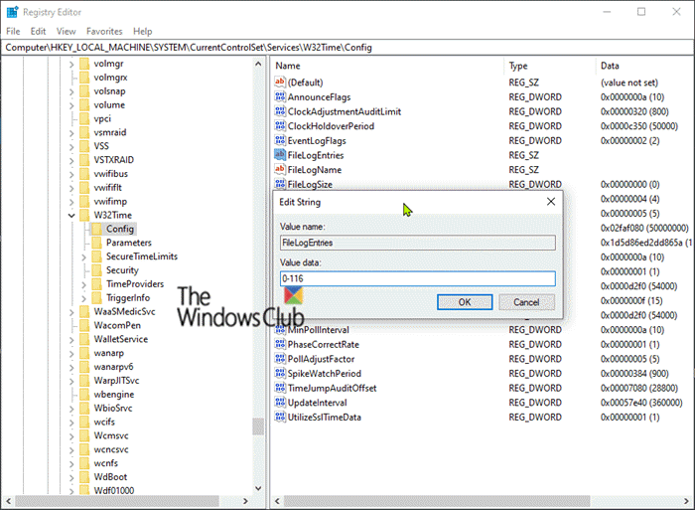
Task: Open the Help menu
Action: point(142,31)
